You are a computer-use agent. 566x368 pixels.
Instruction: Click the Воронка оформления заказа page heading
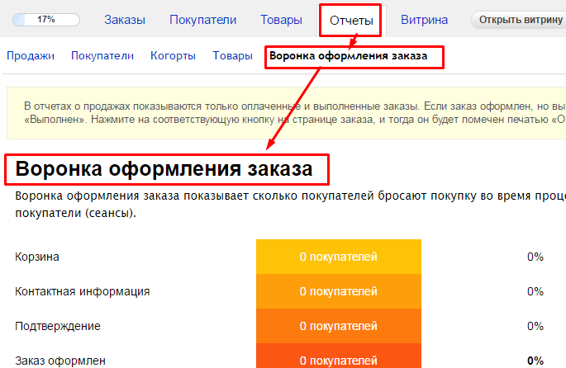pos(164,168)
